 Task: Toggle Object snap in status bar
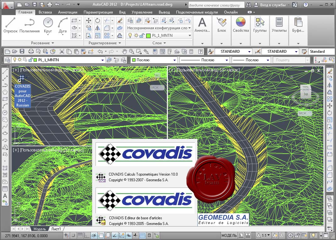pyautogui.click(x=101, y=236)
